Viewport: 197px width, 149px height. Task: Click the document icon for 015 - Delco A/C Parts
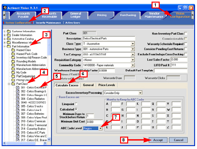click(18, 132)
